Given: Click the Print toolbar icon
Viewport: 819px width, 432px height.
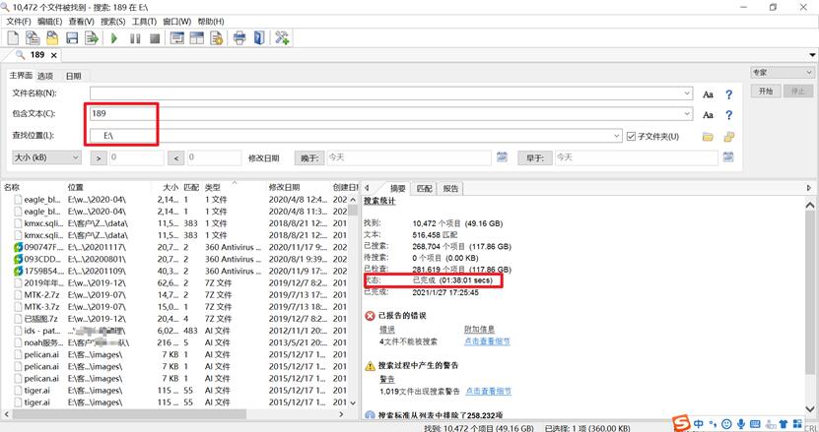Looking at the screenshot, I should point(239,37).
